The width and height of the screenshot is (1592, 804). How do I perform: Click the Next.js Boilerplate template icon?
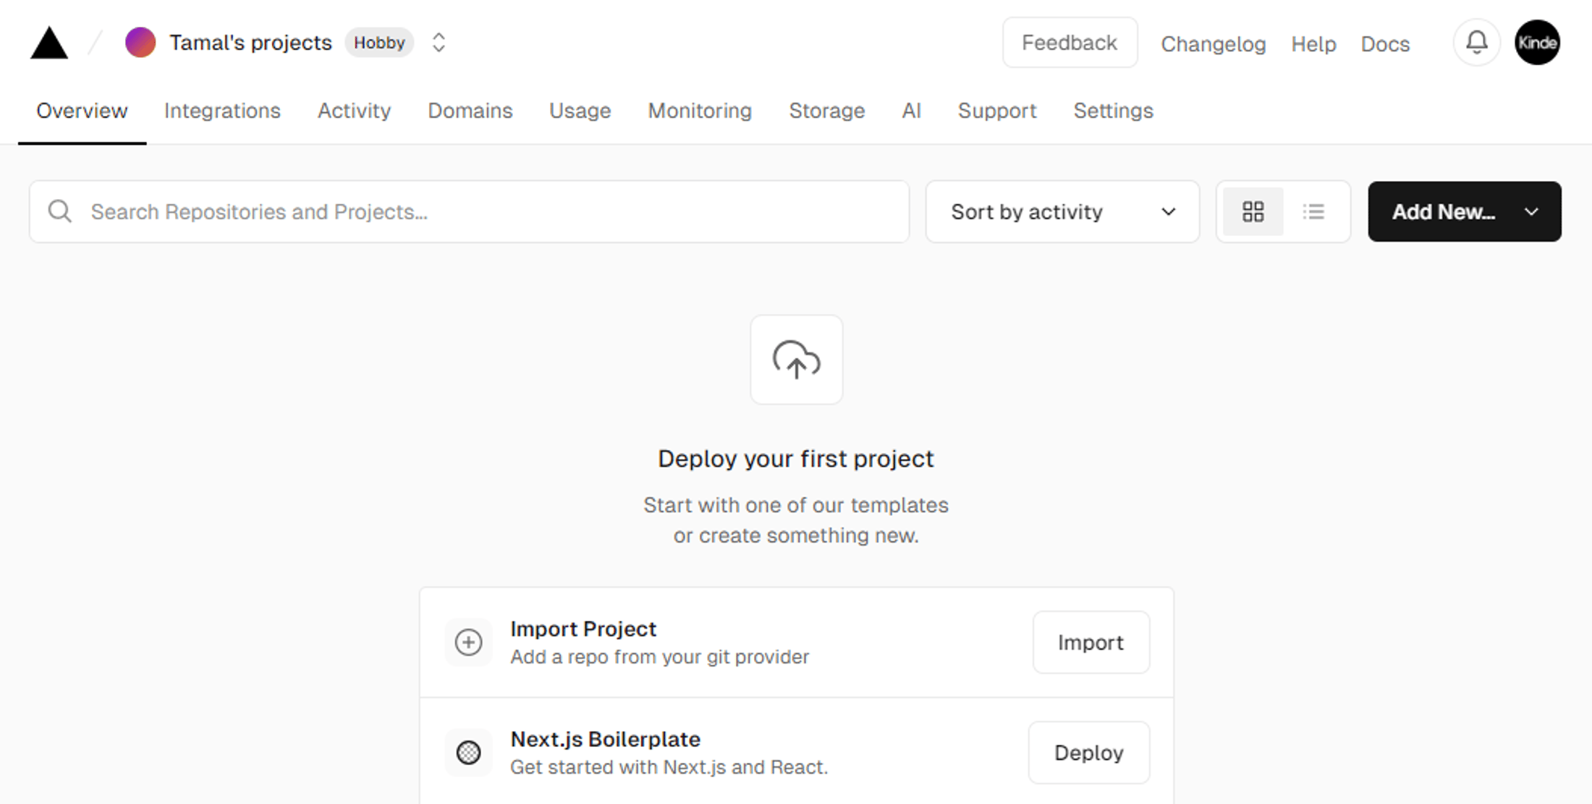tap(468, 753)
